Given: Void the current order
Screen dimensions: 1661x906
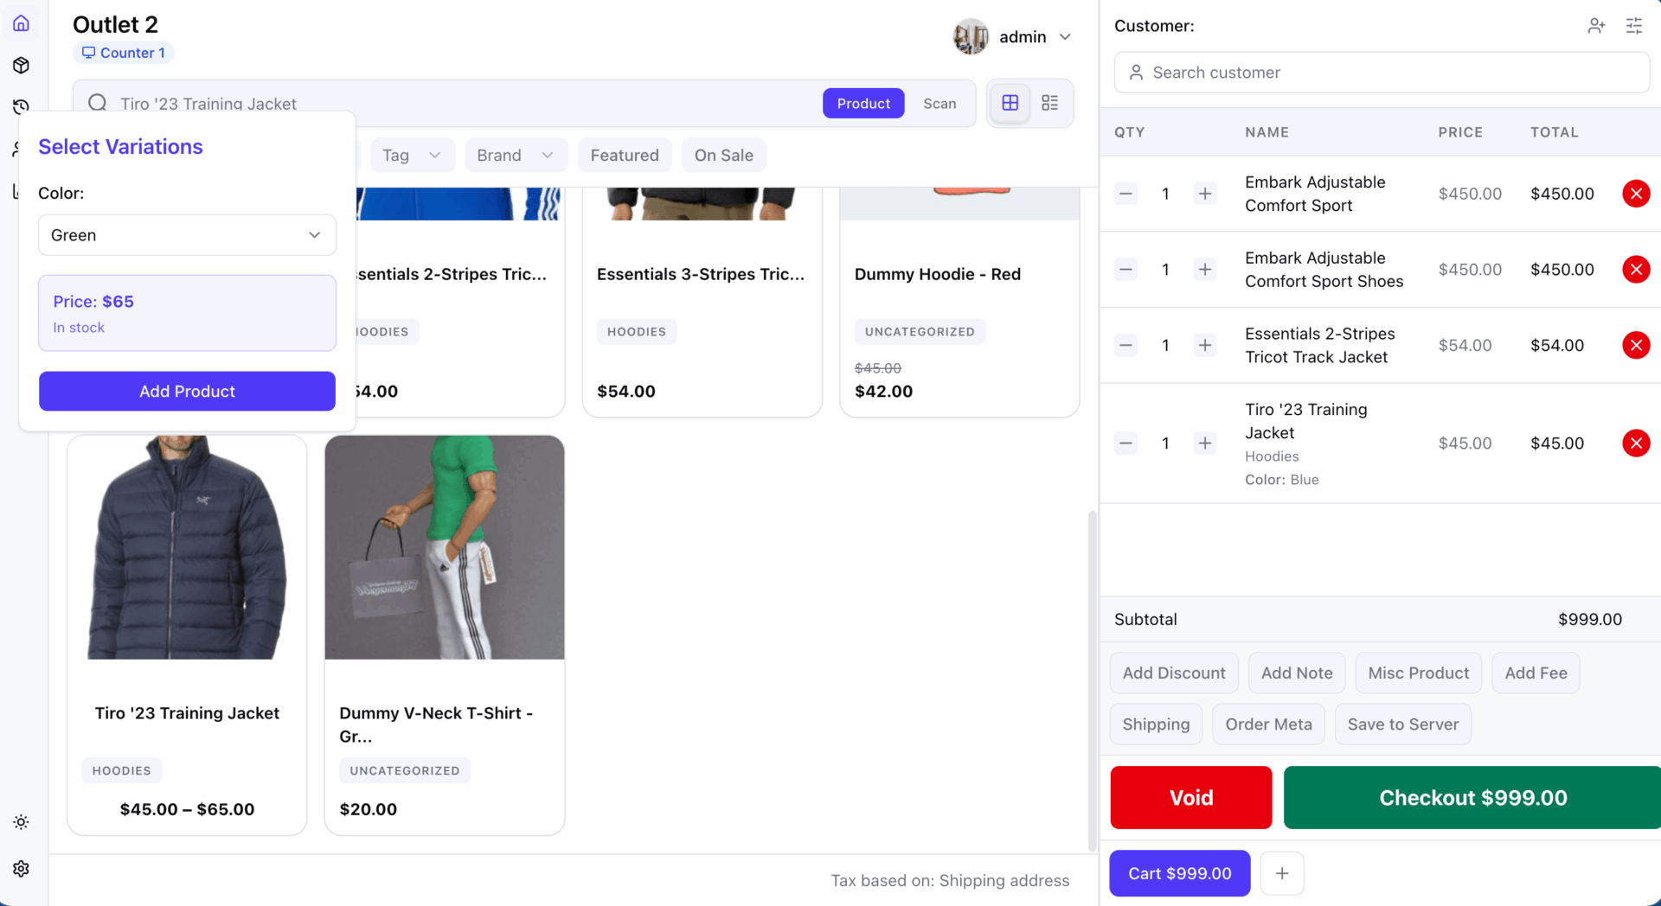Looking at the screenshot, I should pyautogui.click(x=1191, y=798).
